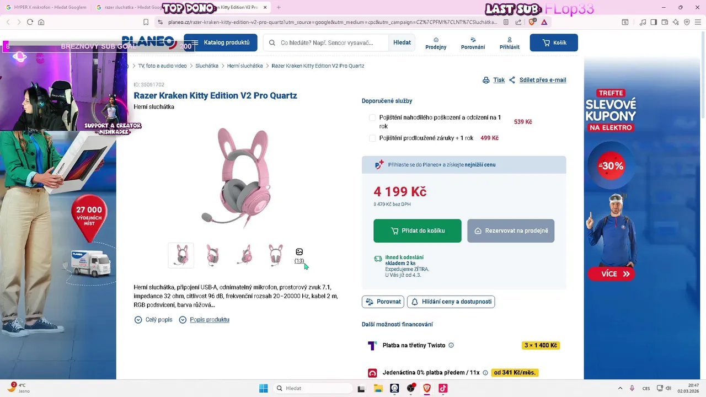
Task: Click the Co hledáte product search field
Action: pyautogui.click(x=327, y=42)
